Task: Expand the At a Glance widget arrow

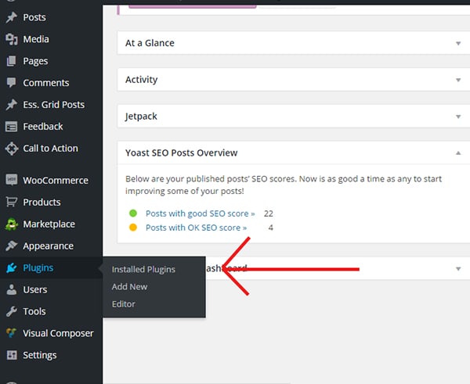Action: point(458,43)
